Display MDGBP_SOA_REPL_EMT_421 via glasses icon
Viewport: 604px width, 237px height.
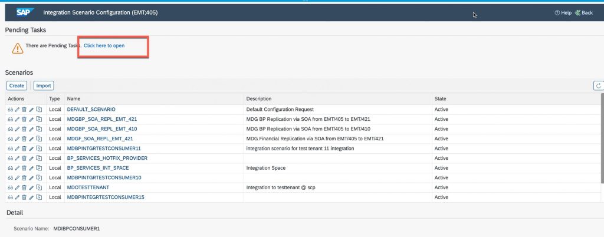point(11,119)
